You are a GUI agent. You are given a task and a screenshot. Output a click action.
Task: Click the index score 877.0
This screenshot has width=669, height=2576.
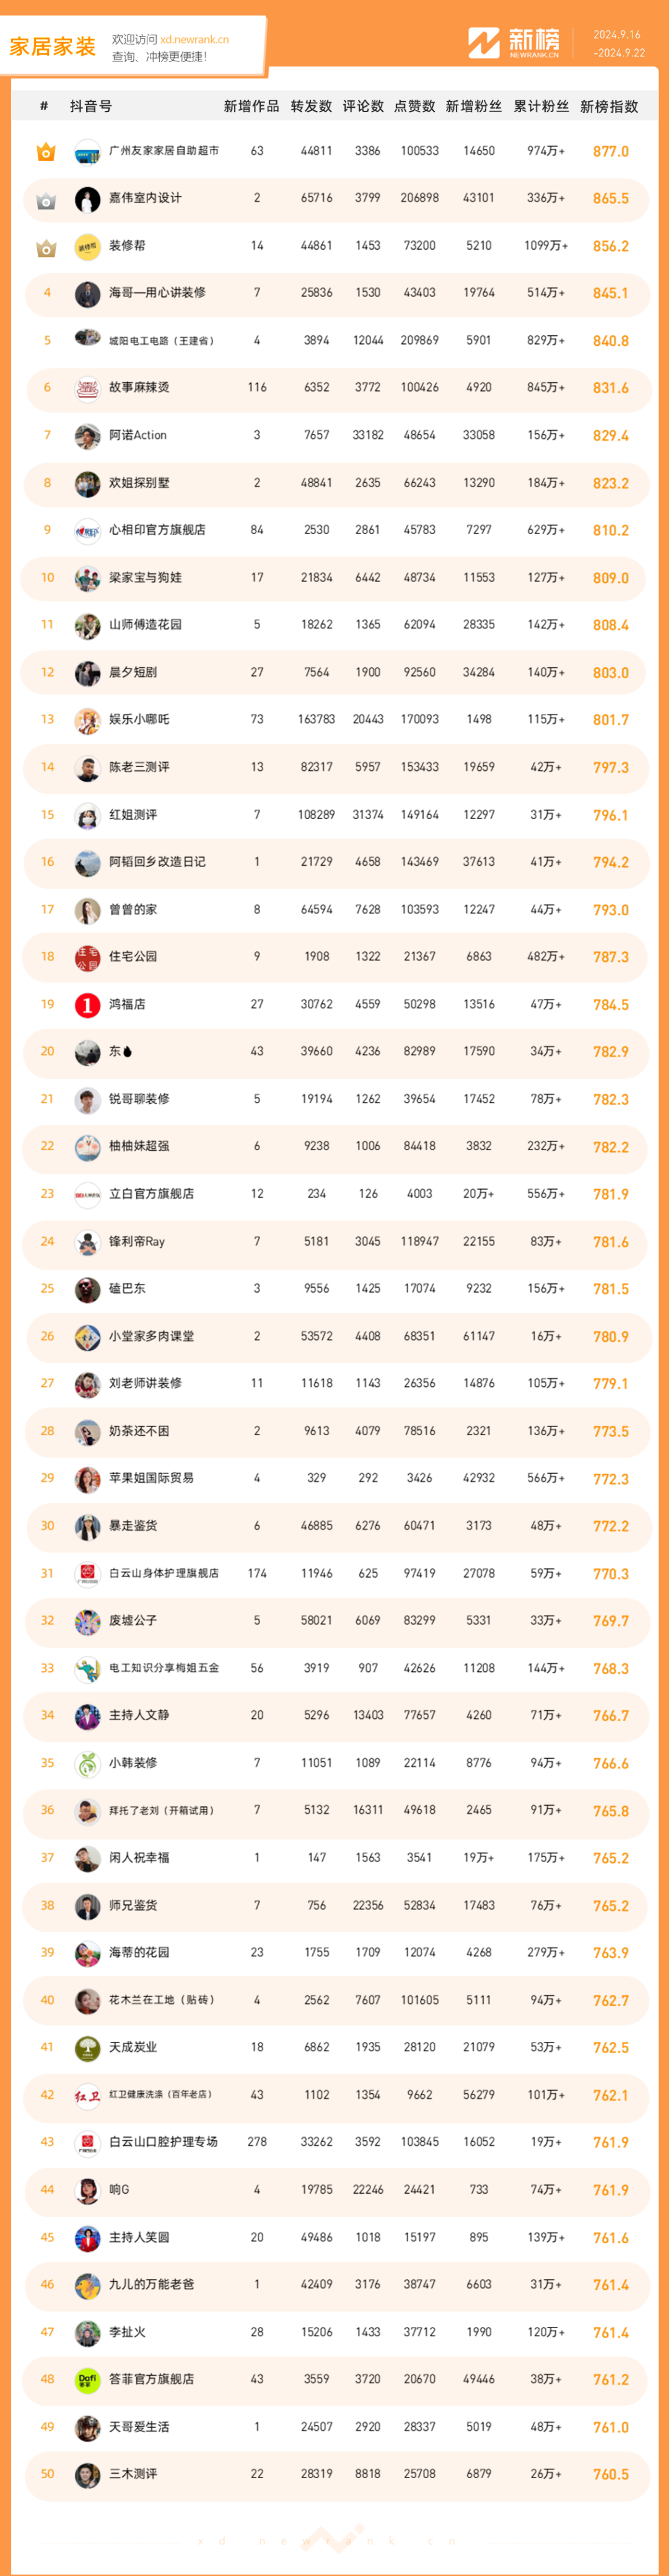pyautogui.click(x=611, y=152)
